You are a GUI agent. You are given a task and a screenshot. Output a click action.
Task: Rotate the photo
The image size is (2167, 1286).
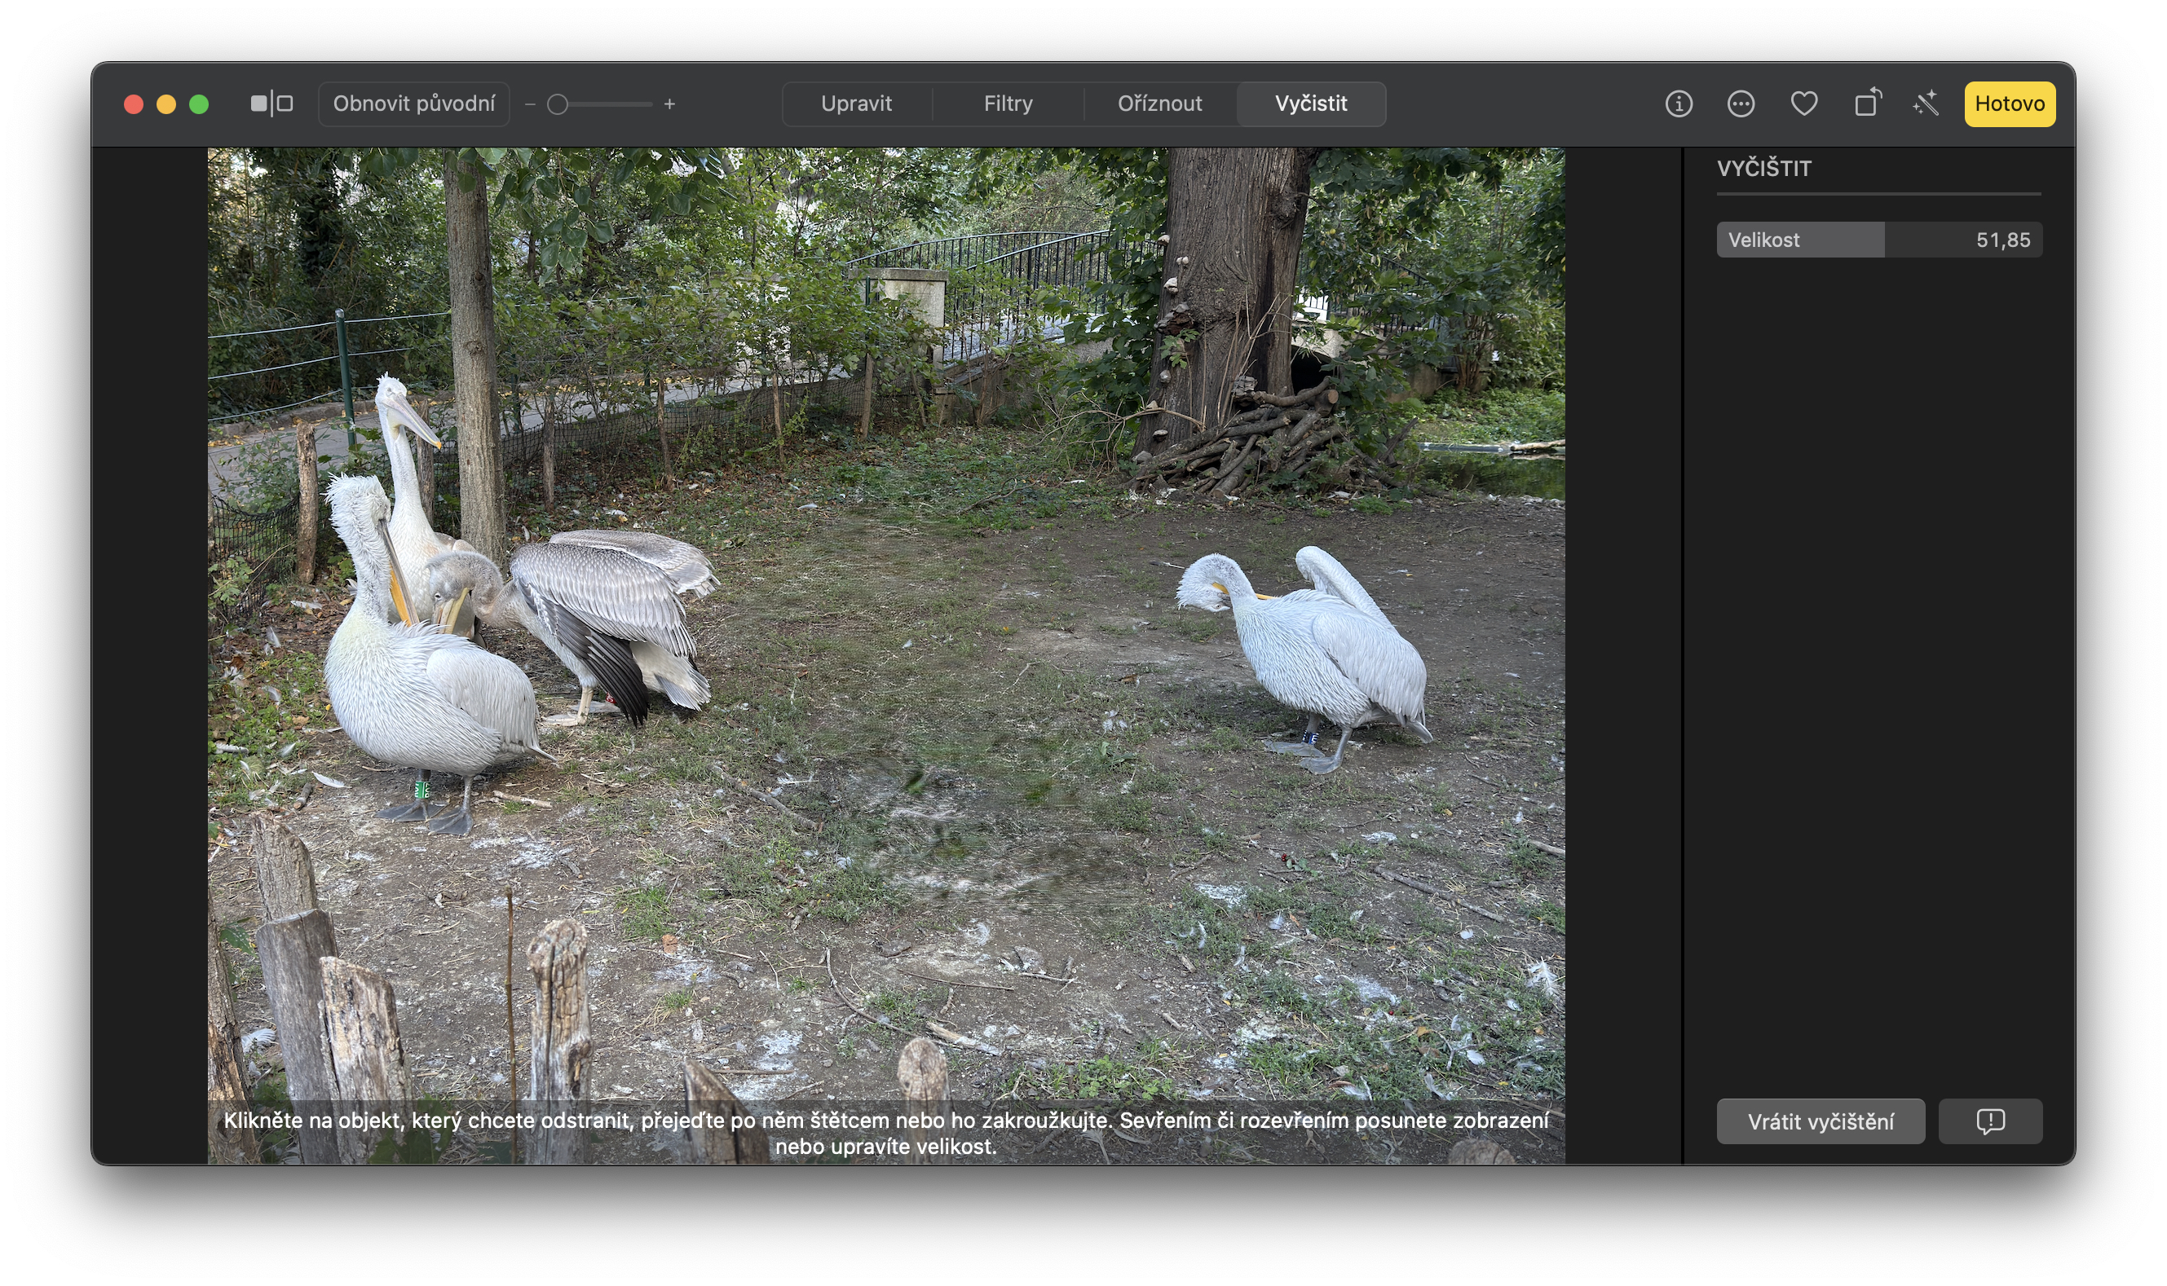point(1866,103)
